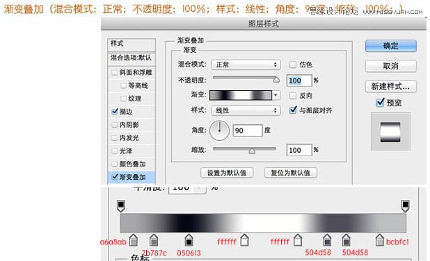Enable the 反向 checkbox
The width and height of the screenshot is (430, 261).
(x=293, y=96)
